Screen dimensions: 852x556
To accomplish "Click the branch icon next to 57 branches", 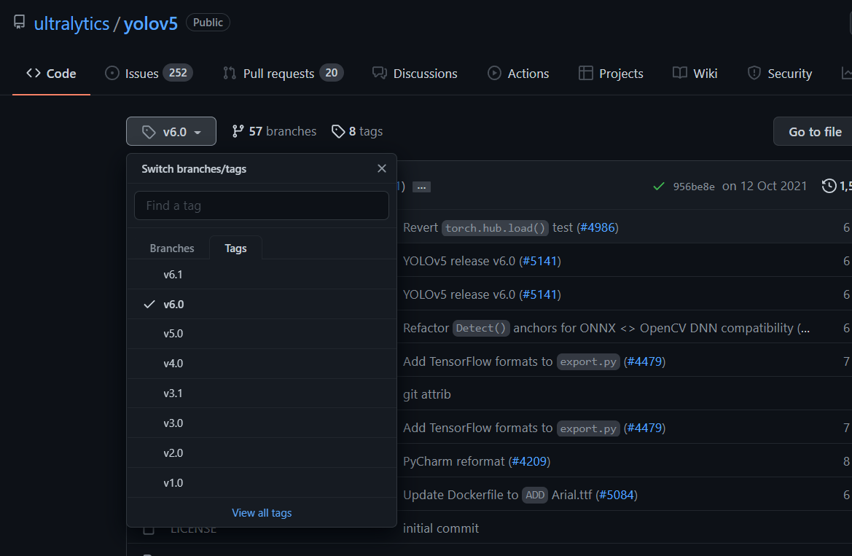I will [239, 130].
